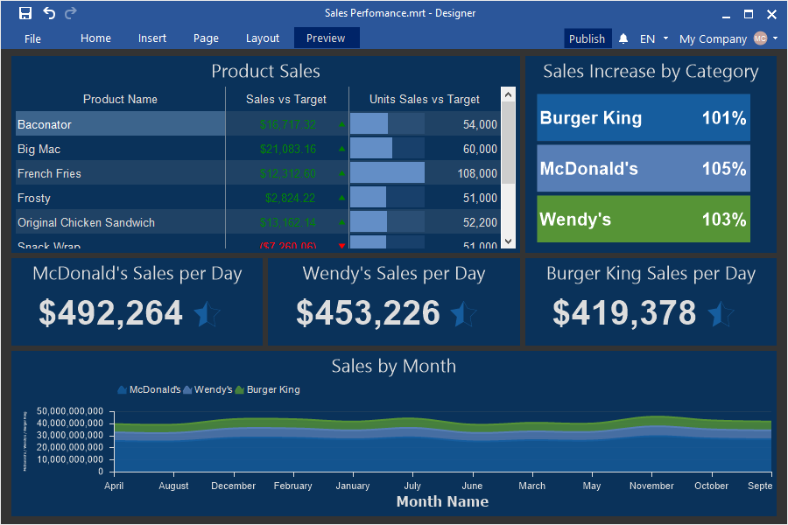The height and width of the screenshot is (525, 788).
Task: Expand the EN language dropdown
Action: pyautogui.click(x=666, y=38)
